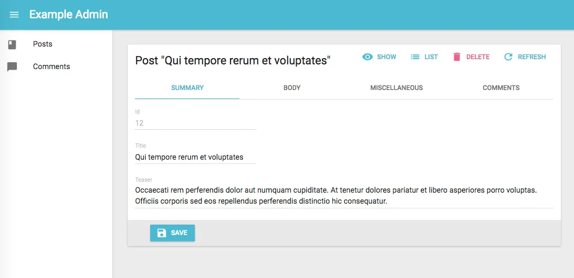Open the Body tab
This screenshot has height=278, width=574.
tap(291, 88)
